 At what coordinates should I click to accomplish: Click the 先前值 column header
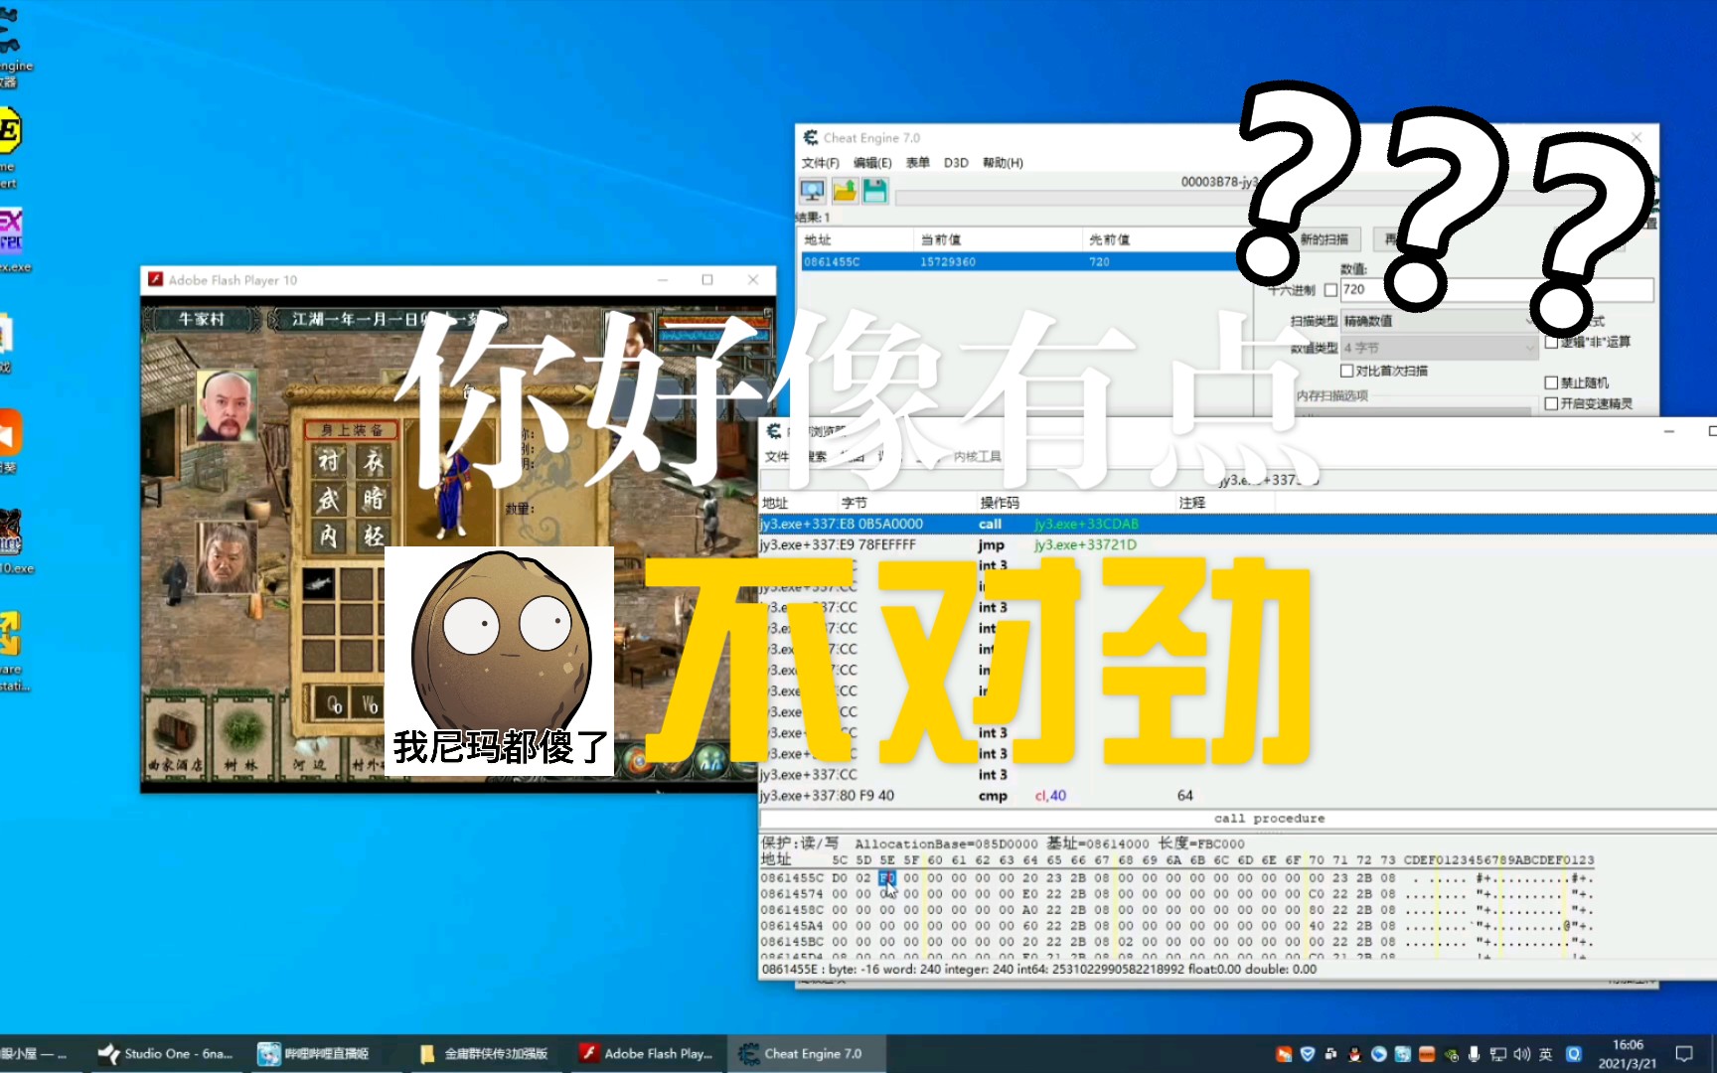coord(1109,239)
